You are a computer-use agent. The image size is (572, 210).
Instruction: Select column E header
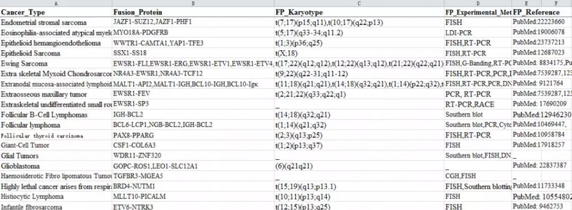(x=526, y=3)
